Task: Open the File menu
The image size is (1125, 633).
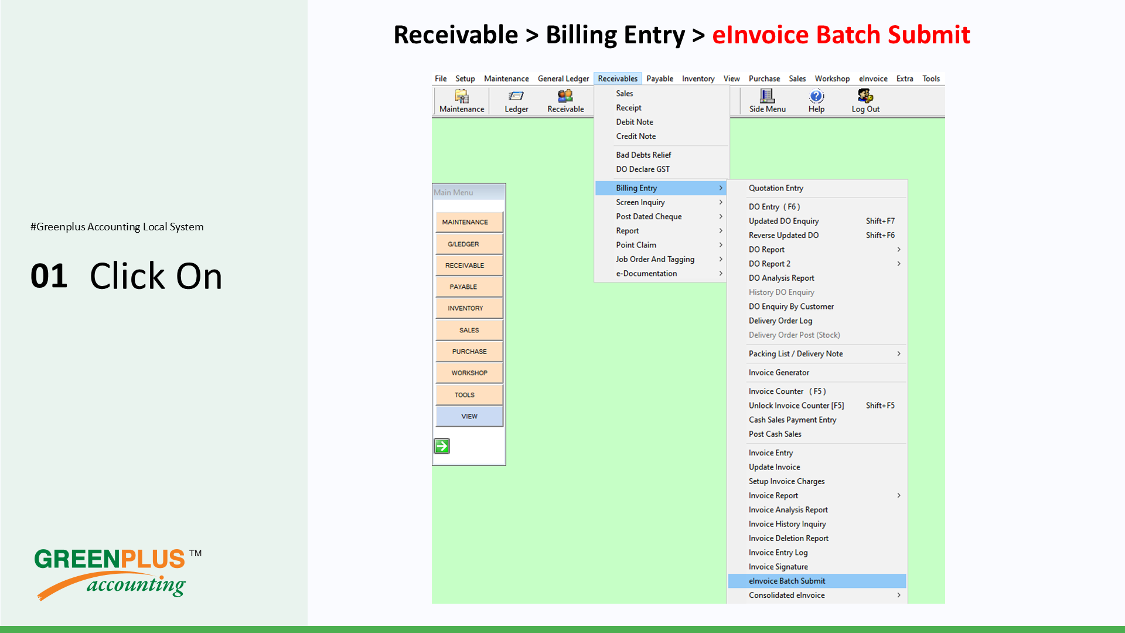Action: [x=441, y=79]
